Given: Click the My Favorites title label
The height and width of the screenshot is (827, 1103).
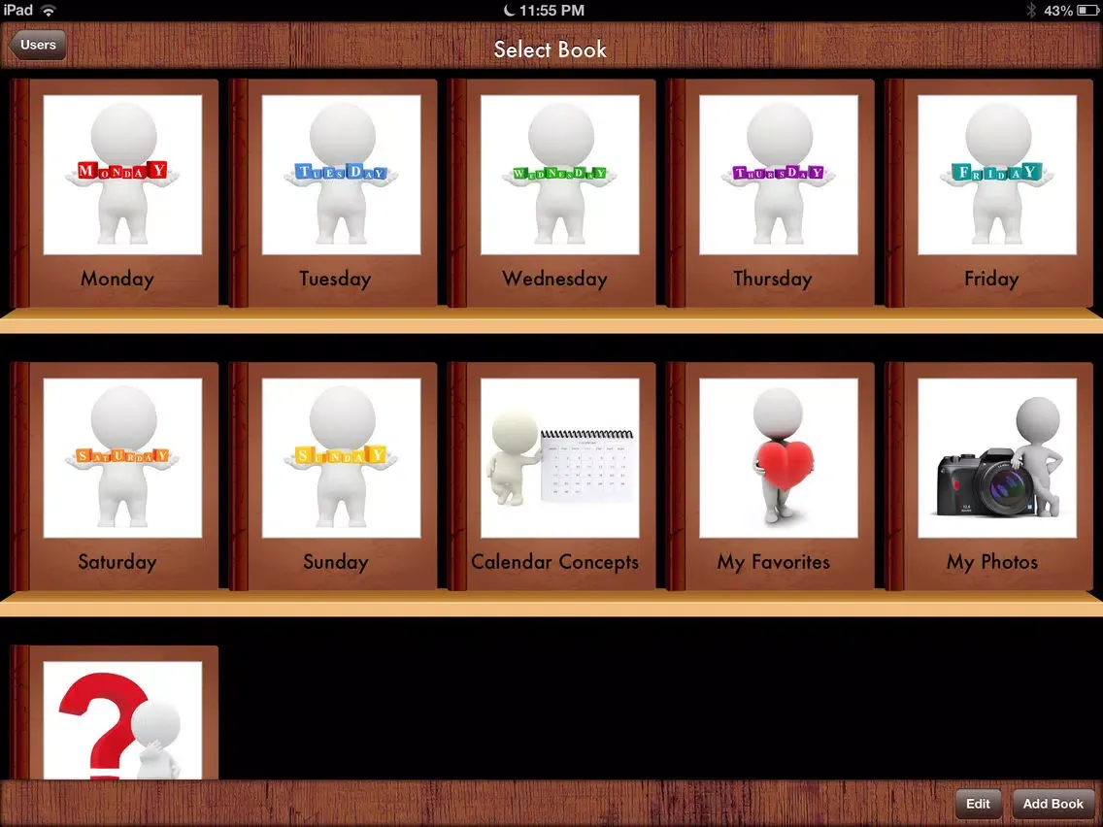Looking at the screenshot, I should click(x=774, y=562).
